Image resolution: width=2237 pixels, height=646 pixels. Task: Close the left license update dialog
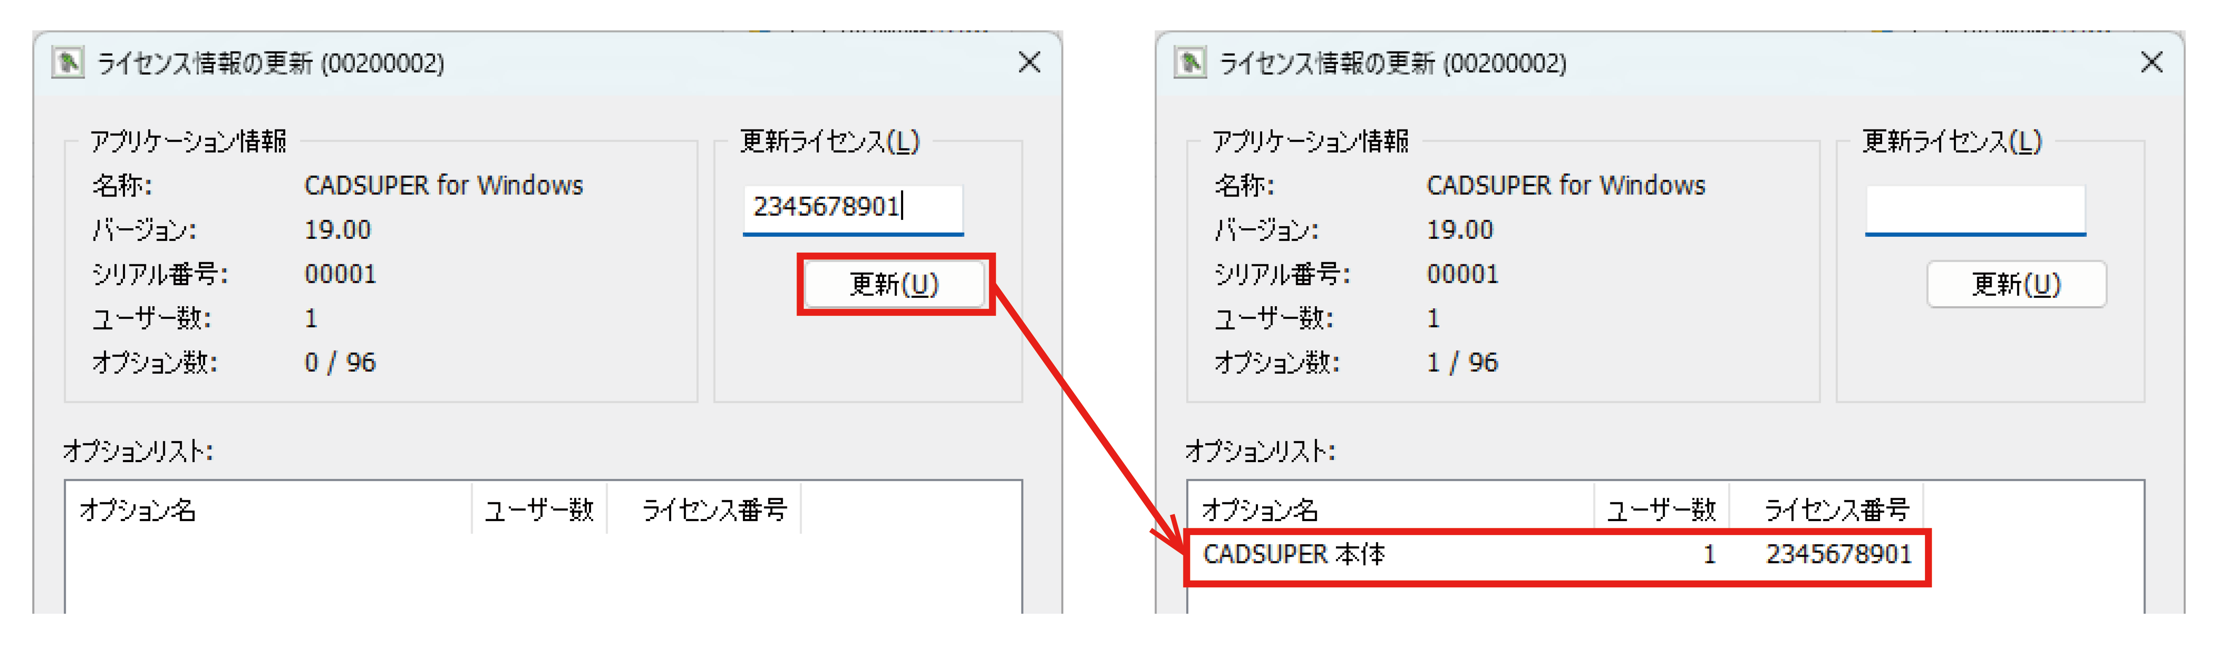tap(1029, 62)
